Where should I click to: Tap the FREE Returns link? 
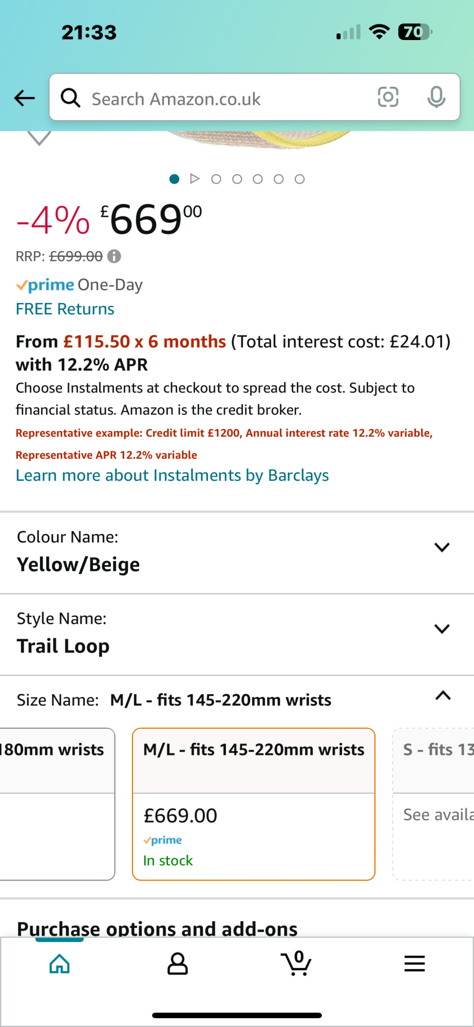(65, 309)
